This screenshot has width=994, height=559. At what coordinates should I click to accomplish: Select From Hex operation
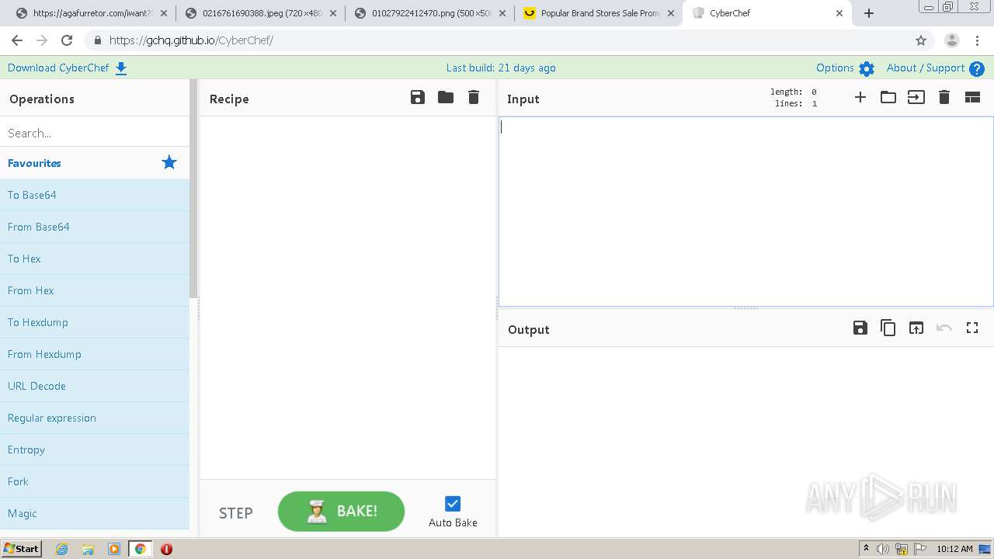tap(95, 290)
